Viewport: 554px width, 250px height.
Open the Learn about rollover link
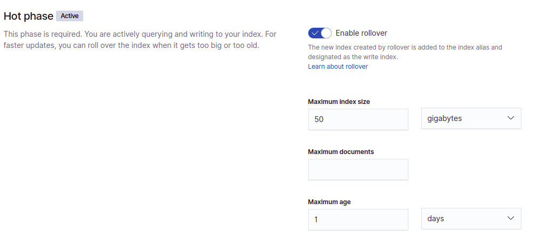pos(338,67)
